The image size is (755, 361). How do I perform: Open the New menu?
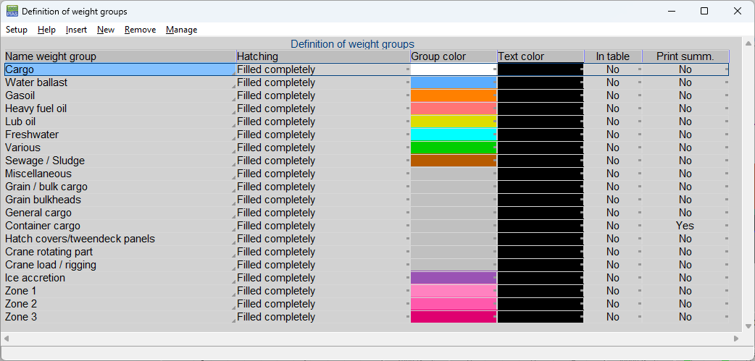tap(106, 30)
